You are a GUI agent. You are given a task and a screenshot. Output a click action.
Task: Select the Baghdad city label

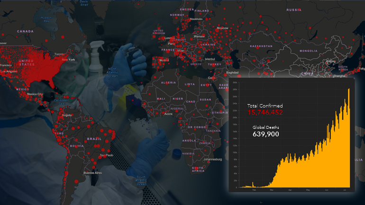232,72
